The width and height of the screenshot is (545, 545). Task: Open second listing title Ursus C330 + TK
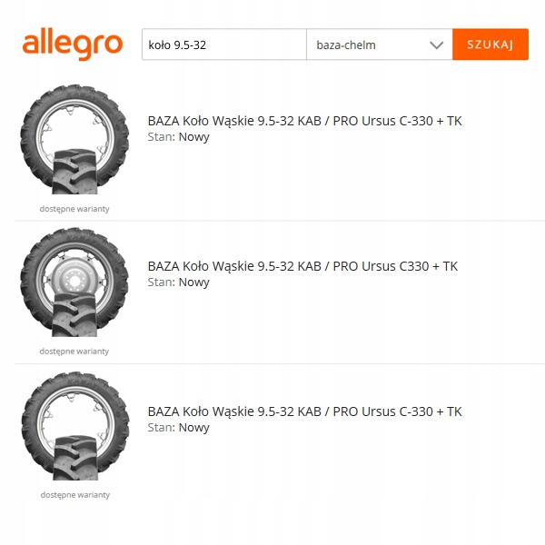(x=302, y=266)
